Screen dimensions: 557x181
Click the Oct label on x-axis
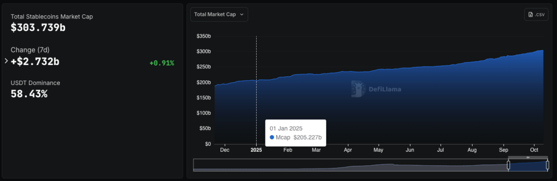pos(534,150)
